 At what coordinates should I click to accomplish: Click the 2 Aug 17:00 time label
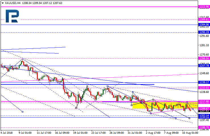(153, 133)
